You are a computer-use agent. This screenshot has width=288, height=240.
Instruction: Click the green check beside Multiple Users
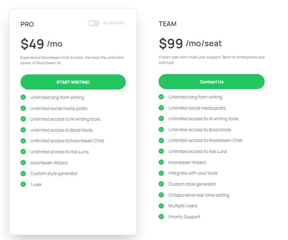[x=161, y=206]
